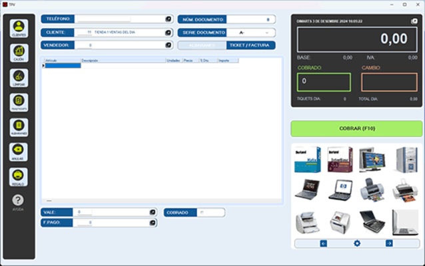Maximize the TPV window
The width and height of the screenshot is (425, 266).
[x=404, y=5]
